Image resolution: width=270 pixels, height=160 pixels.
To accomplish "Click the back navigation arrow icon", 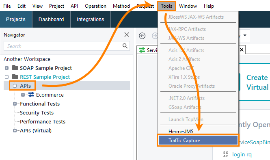I will click(142, 36).
